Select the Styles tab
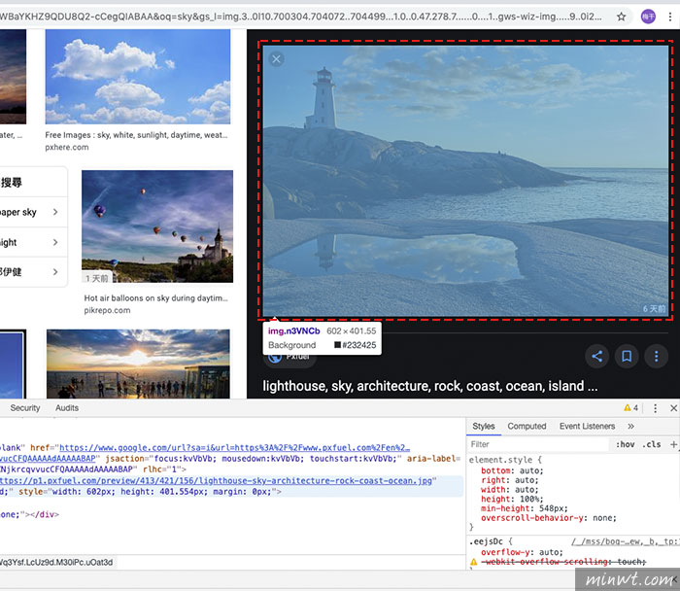The image size is (680, 591). click(484, 426)
